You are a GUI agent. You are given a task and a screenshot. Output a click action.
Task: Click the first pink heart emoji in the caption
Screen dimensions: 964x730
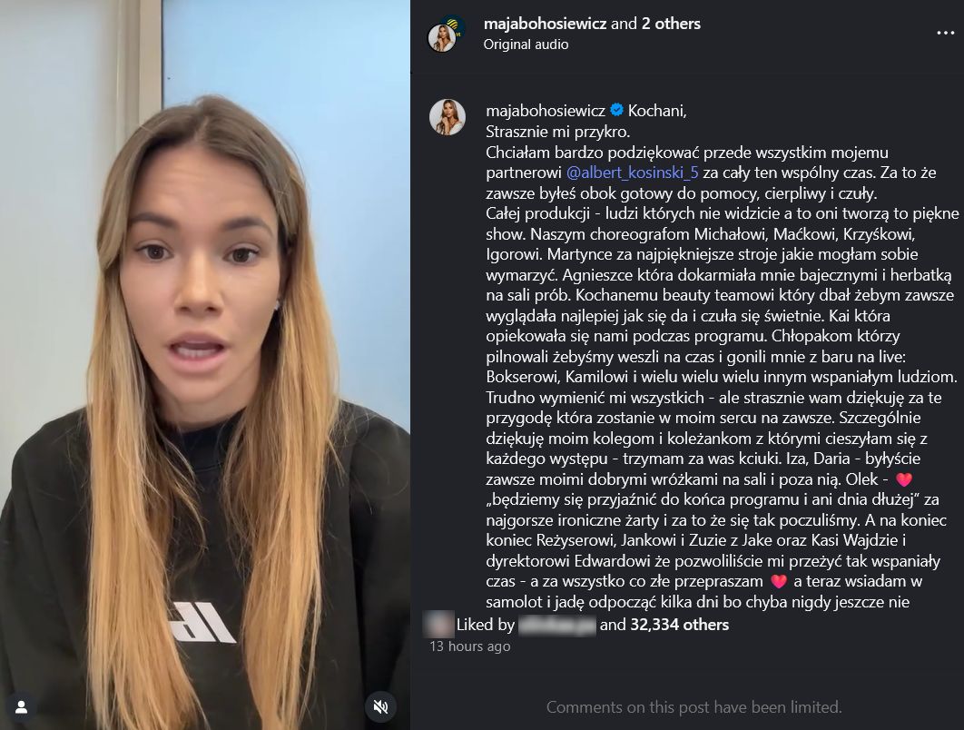[x=904, y=479]
